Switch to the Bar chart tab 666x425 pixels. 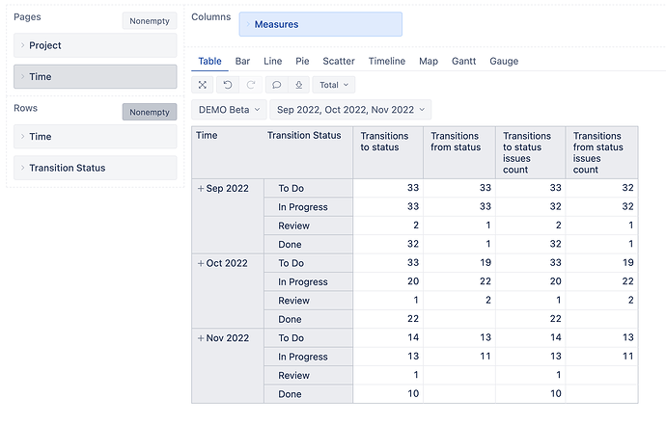(242, 61)
